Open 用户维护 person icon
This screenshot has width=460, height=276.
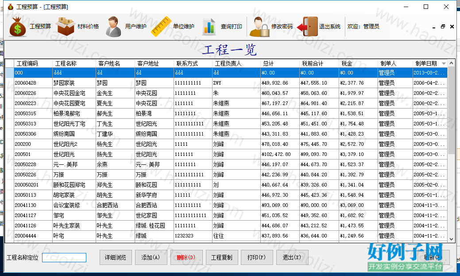tap(113, 27)
